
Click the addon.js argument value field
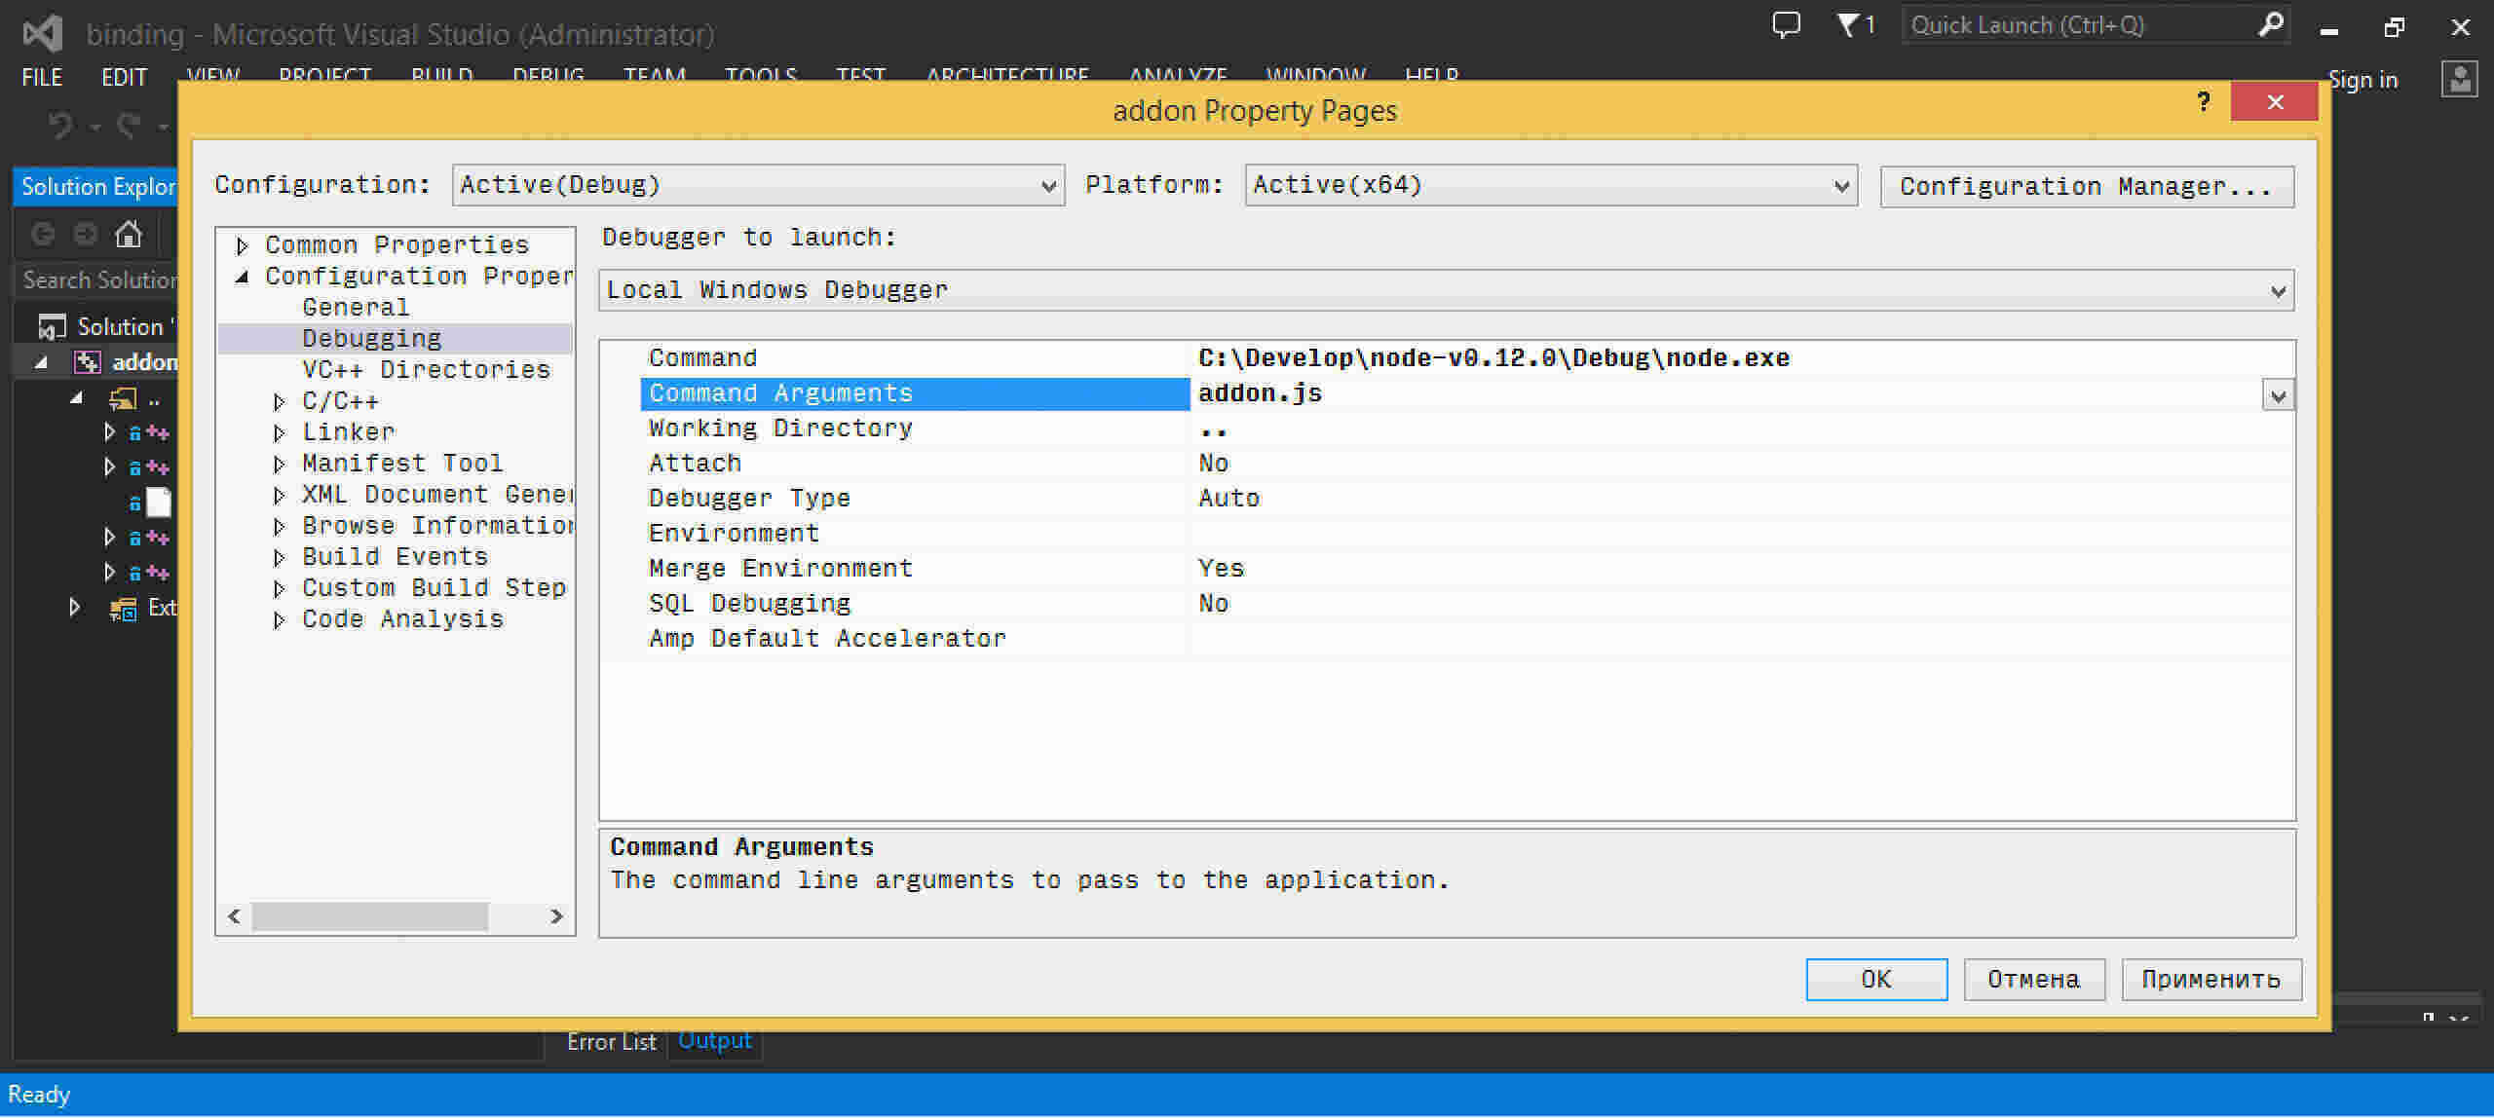coord(1725,393)
